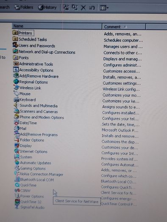Select the Display icon
The height and width of the screenshot is (222, 167).
point(17,145)
